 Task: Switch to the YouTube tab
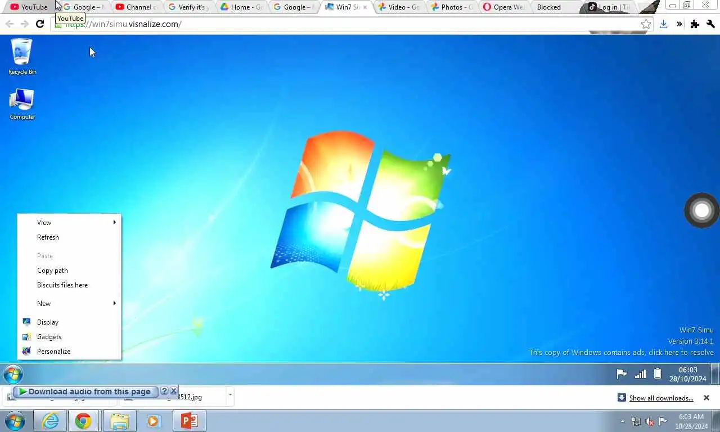click(29, 7)
